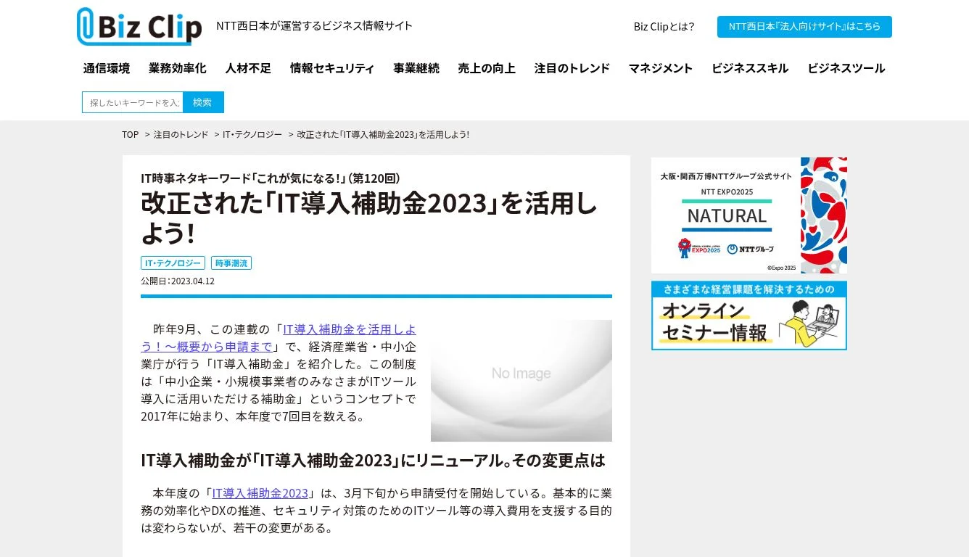Click the current article title breadcrumb
The image size is (969, 557).
[x=383, y=135]
